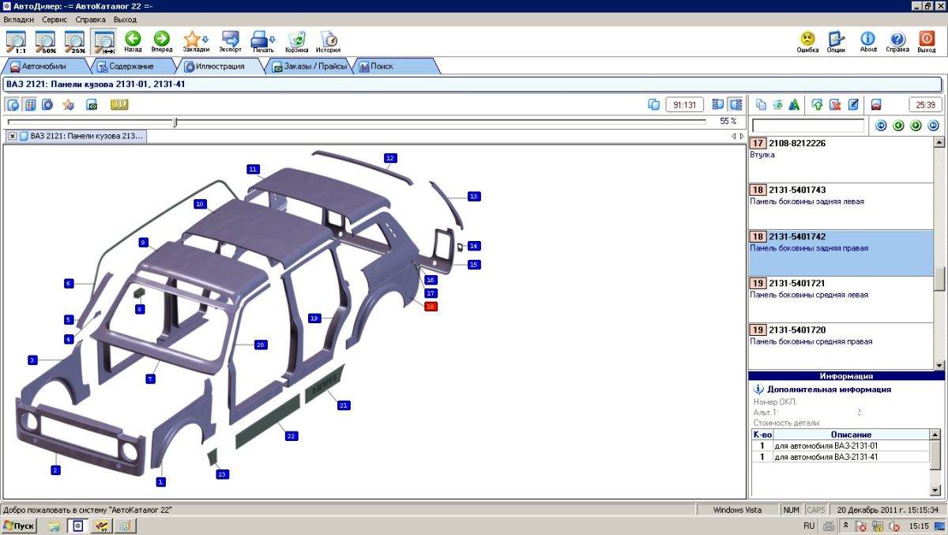This screenshot has width=948, height=535.
Task: Go to previous record green arrow
Action: tap(898, 126)
